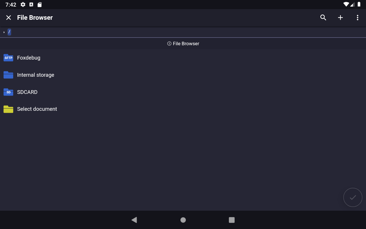Select the File Browser title
Screen dimensions: 366x229
(35, 17)
